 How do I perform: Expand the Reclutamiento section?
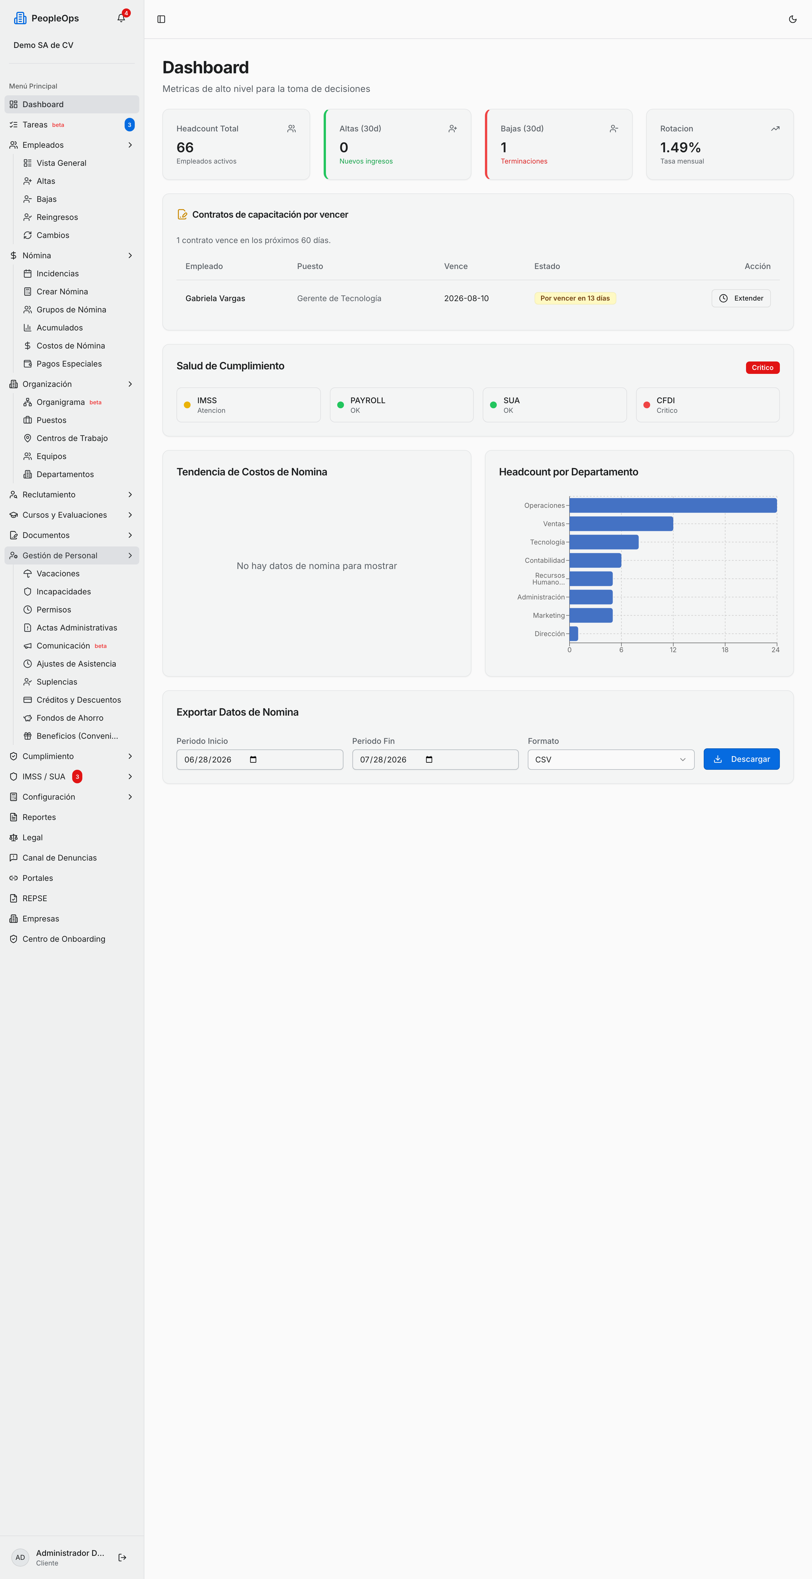[72, 495]
